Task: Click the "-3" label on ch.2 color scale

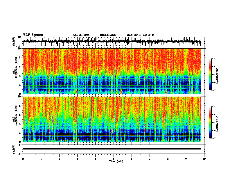Action: (214, 107)
